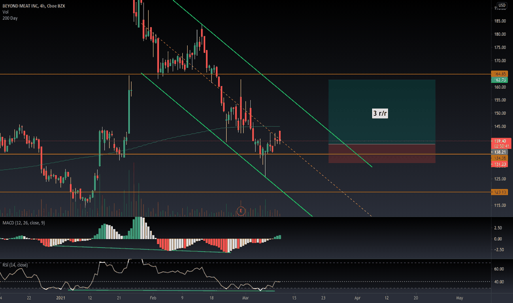
Task: Click the Apr label on time axis
Action: pos(357,298)
